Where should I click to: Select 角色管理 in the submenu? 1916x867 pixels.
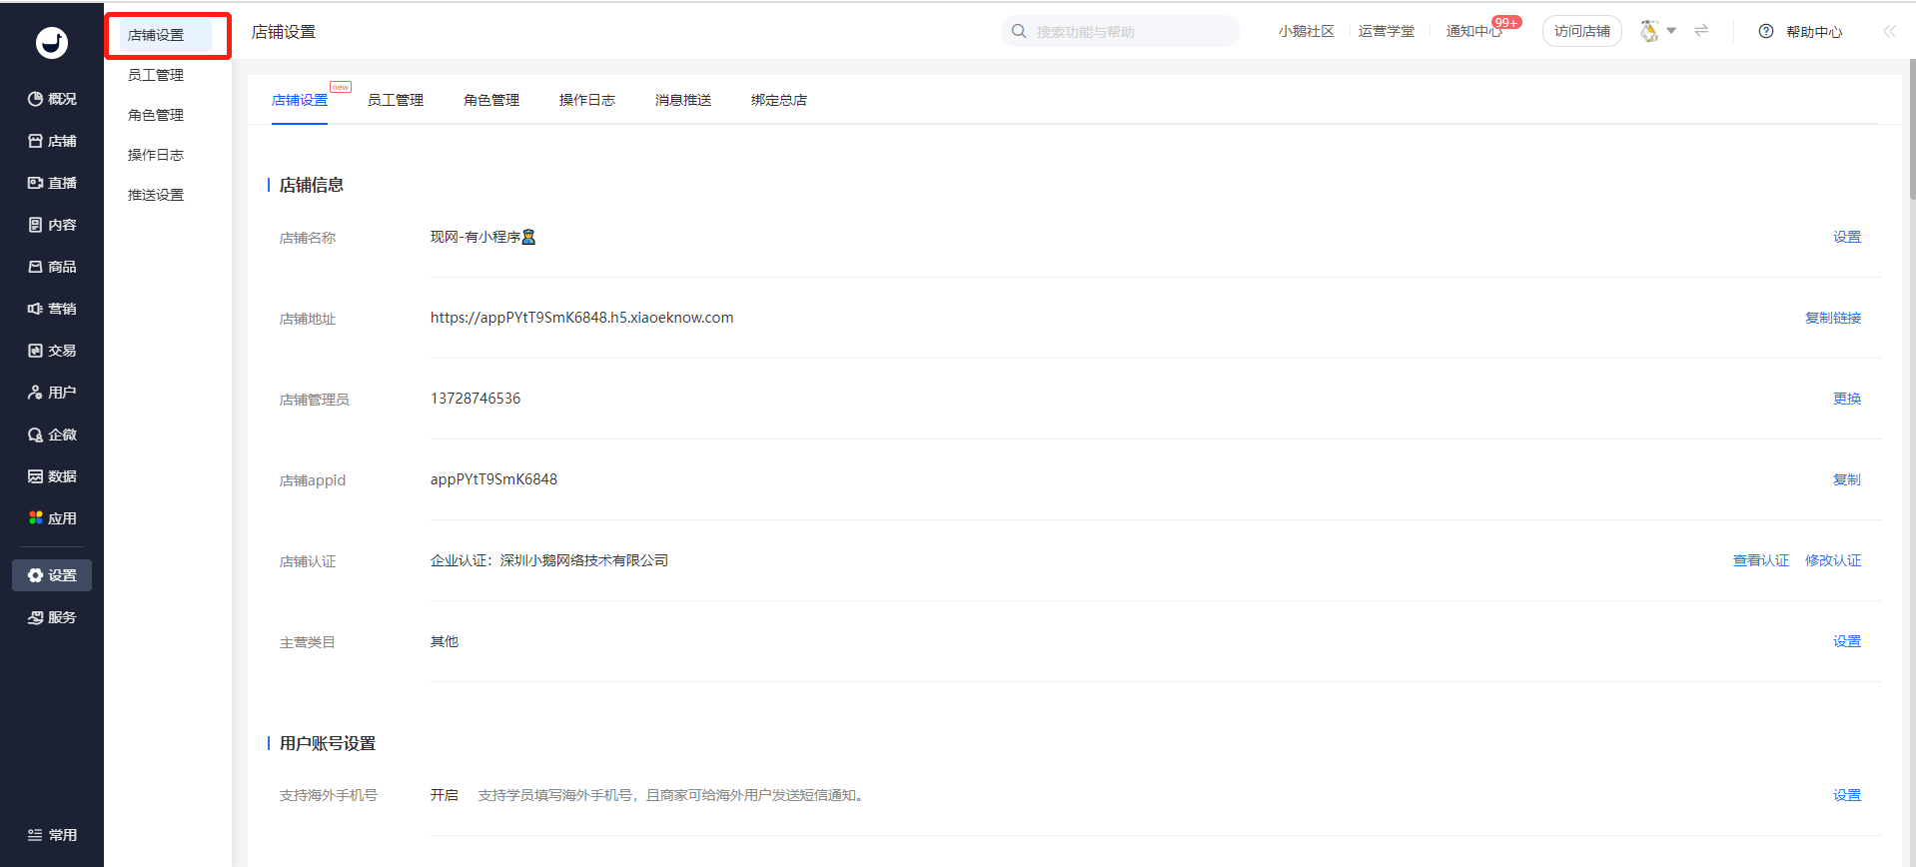tap(156, 115)
